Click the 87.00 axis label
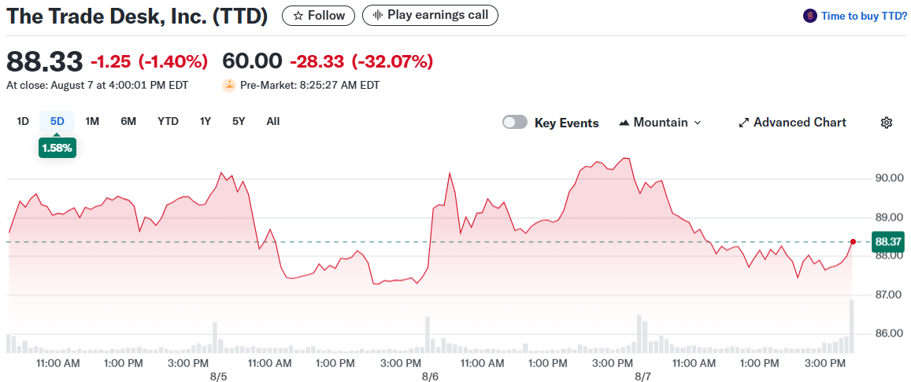This screenshot has height=382, width=911. pyautogui.click(x=889, y=295)
